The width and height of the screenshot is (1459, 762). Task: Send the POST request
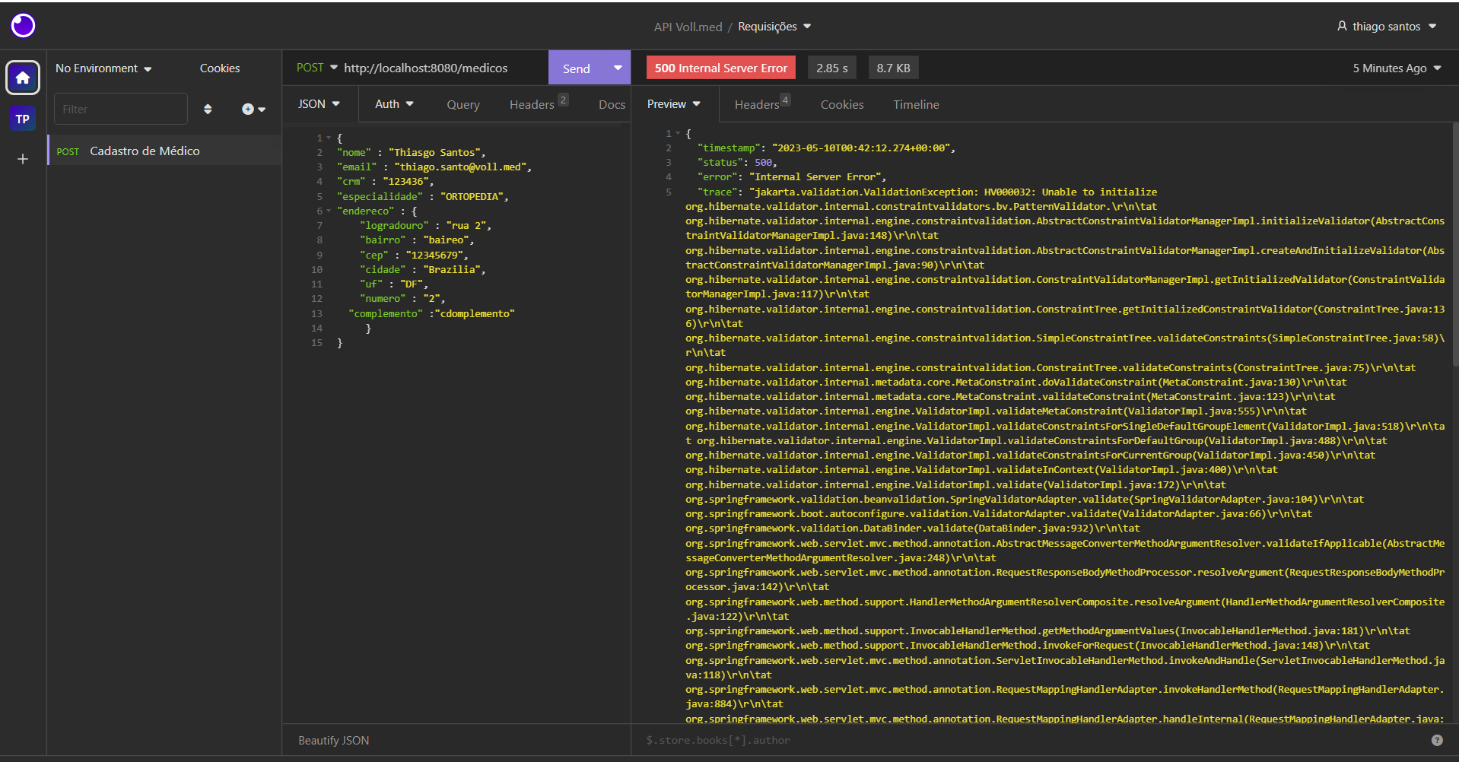(577, 68)
